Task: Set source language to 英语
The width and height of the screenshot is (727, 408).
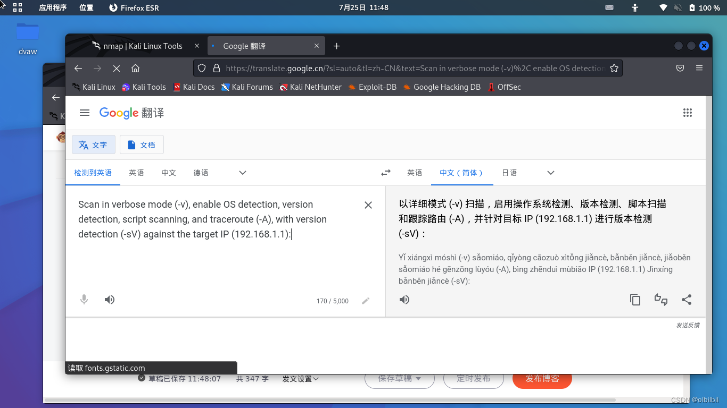Action: (x=136, y=173)
